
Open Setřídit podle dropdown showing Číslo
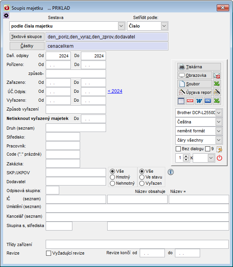164,26
